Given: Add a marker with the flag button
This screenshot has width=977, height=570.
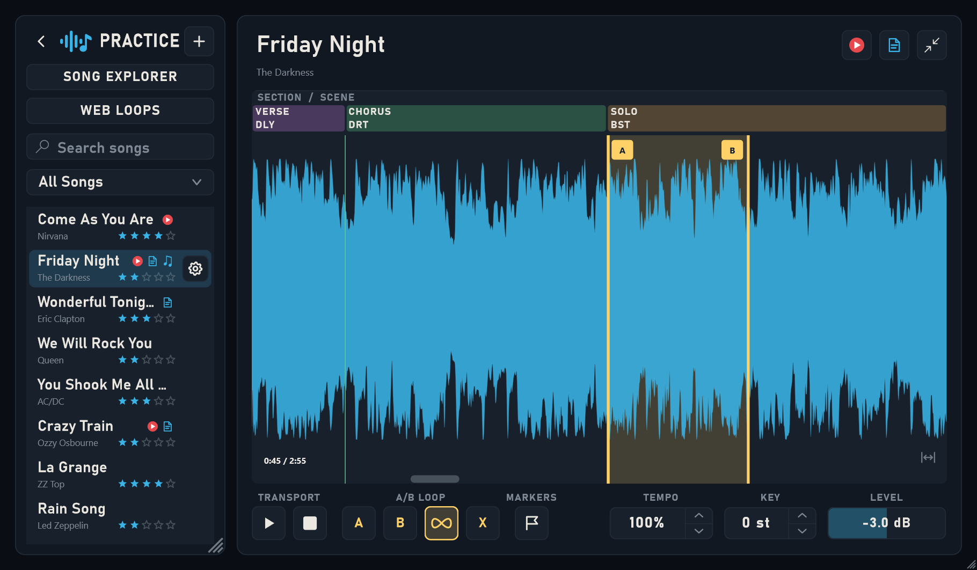Looking at the screenshot, I should (531, 523).
